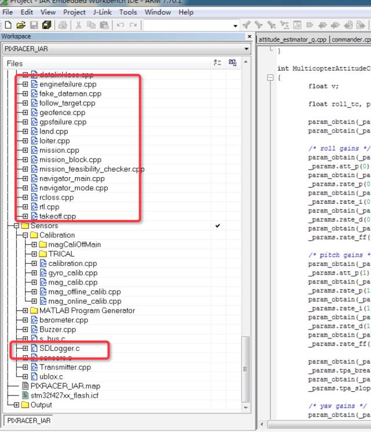Click the New Document toolbar icon
Image resolution: width=371 pixels, height=432 pixels.
tap(8, 25)
